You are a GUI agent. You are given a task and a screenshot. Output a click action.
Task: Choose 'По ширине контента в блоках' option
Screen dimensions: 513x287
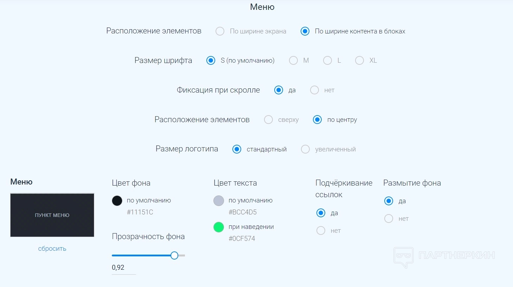305,31
